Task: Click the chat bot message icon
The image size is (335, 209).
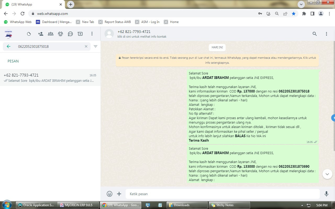Action: pos(70,34)
